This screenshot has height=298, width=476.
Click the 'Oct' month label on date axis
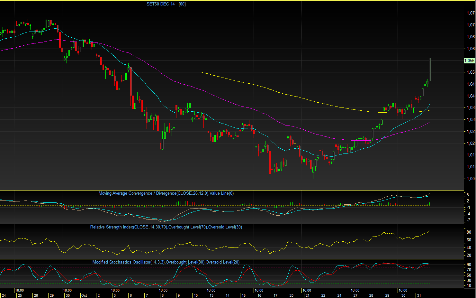[84, 295]
